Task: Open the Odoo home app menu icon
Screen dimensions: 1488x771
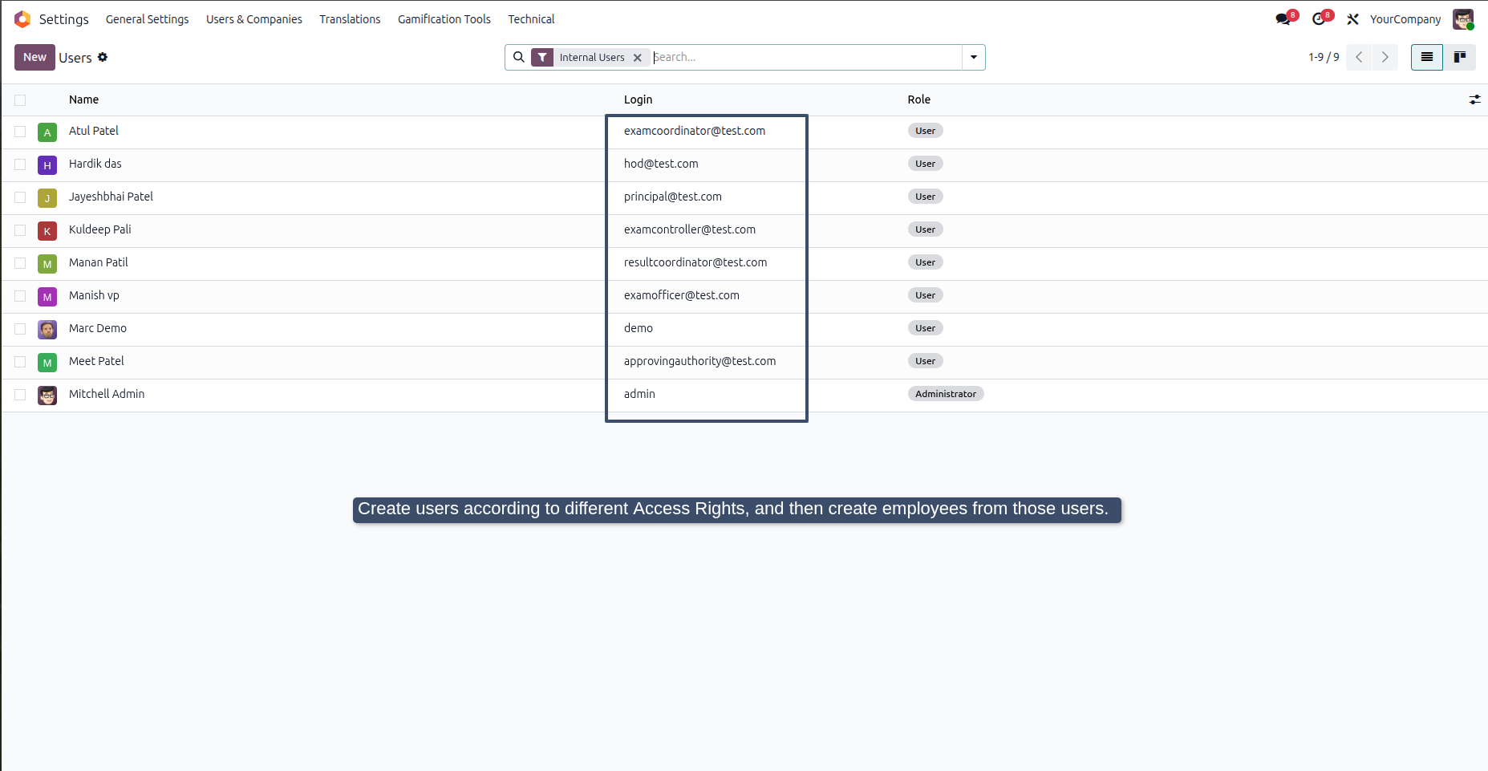Action: point(22,19)
